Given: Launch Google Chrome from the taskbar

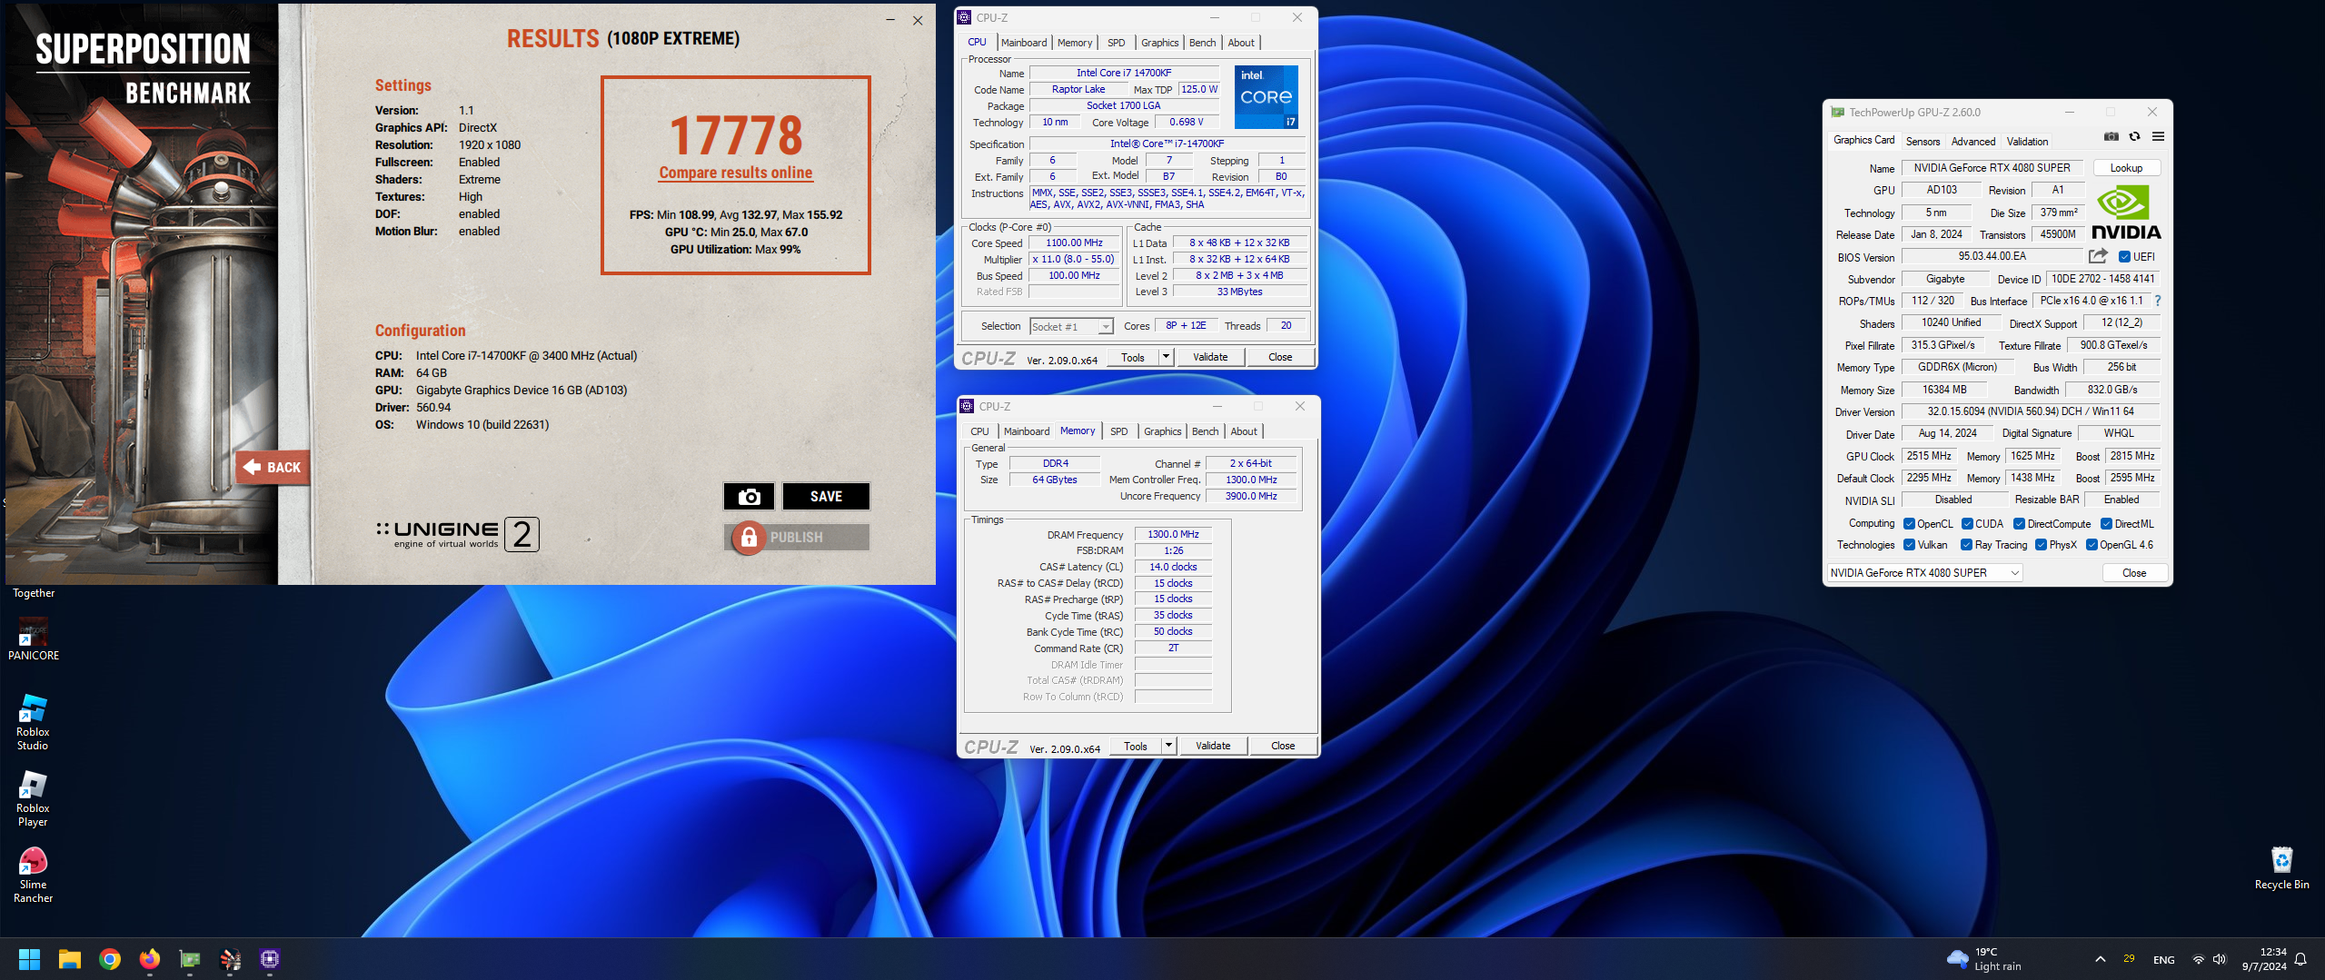Looking at the screenshot, I should [110, 959].
